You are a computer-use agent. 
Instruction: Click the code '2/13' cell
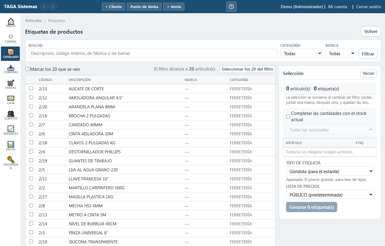pos(43,215)
